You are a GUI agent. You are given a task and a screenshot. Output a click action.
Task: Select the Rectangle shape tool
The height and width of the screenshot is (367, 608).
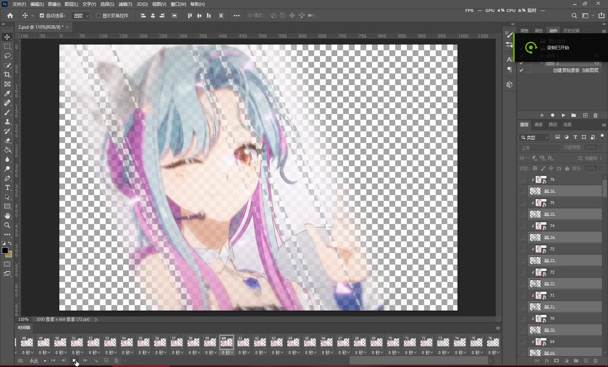tap(7, 206)
